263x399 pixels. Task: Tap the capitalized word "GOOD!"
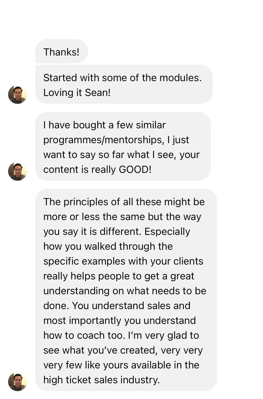pos(135,169)
